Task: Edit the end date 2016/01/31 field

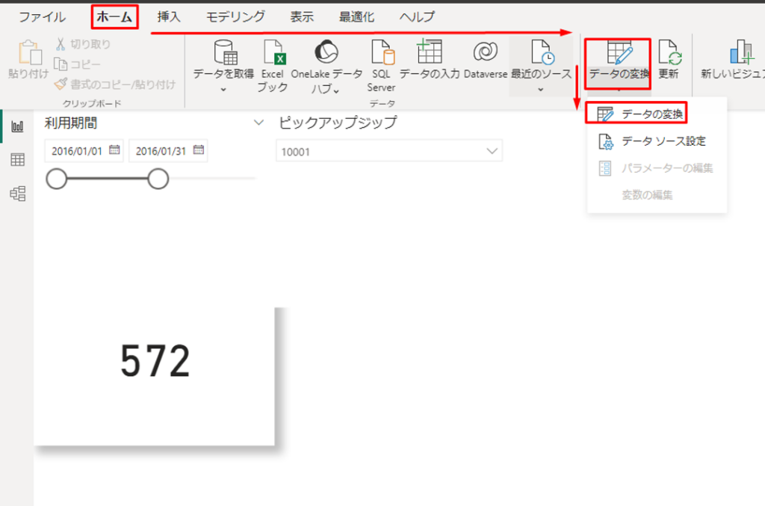Action: [x=162, y=151]
